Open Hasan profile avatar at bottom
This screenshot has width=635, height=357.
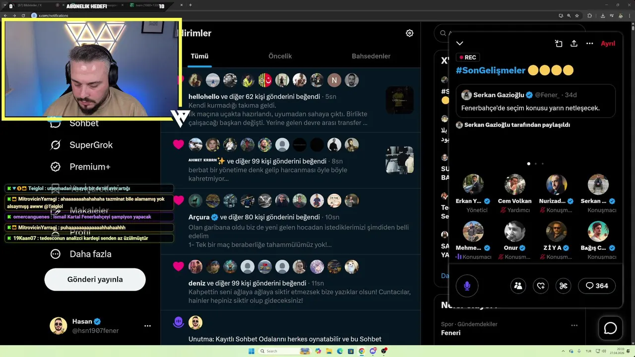(x=59, y=326)
